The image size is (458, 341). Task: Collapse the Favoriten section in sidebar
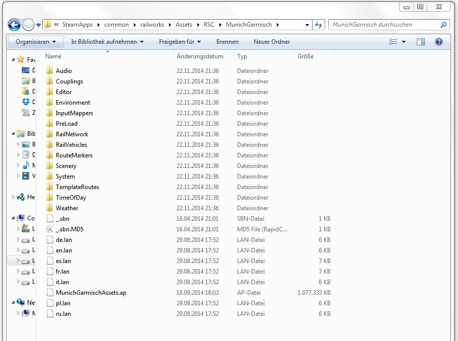[13, 59]
